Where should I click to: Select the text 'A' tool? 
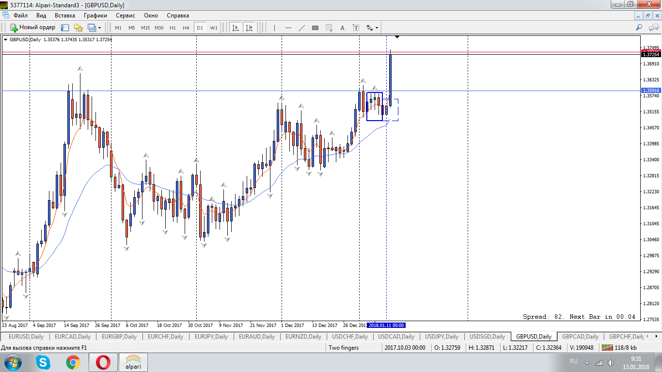pos(342,28)
